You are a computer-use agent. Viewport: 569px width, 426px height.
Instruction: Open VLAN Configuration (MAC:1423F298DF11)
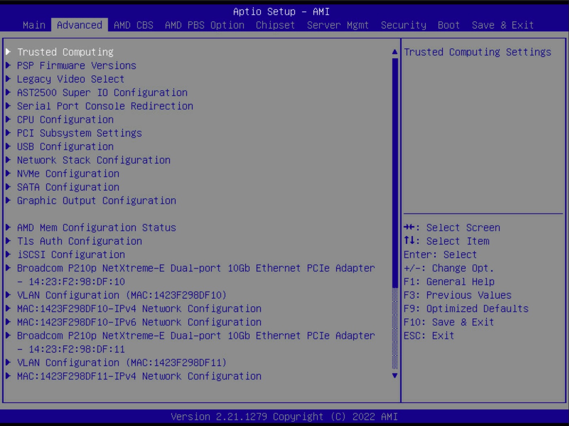(122, 362)
